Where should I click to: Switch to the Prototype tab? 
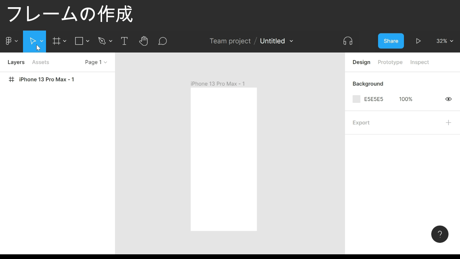390,62
